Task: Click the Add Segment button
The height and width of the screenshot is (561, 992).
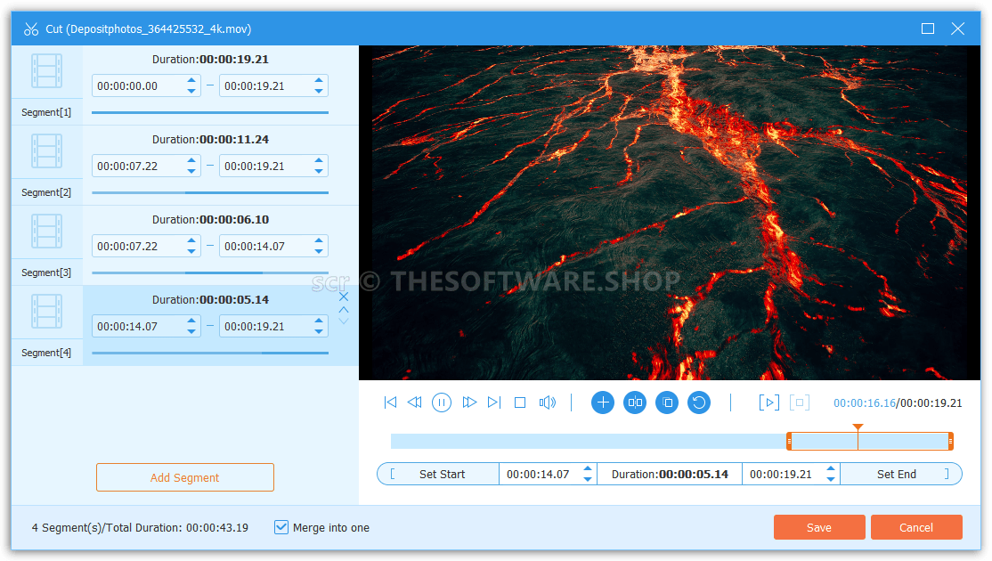Action: 185,477
